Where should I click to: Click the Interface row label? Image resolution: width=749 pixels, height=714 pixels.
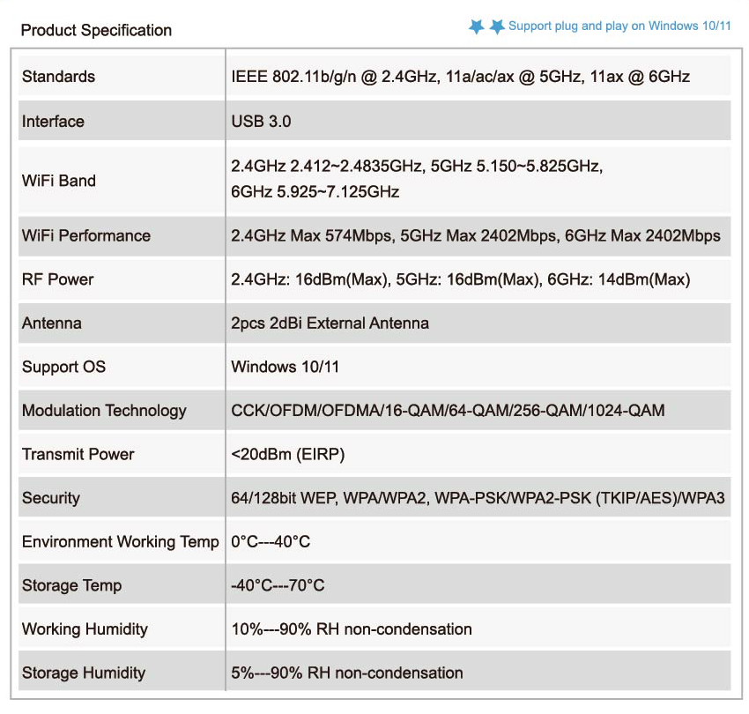(x=53, y=122)
